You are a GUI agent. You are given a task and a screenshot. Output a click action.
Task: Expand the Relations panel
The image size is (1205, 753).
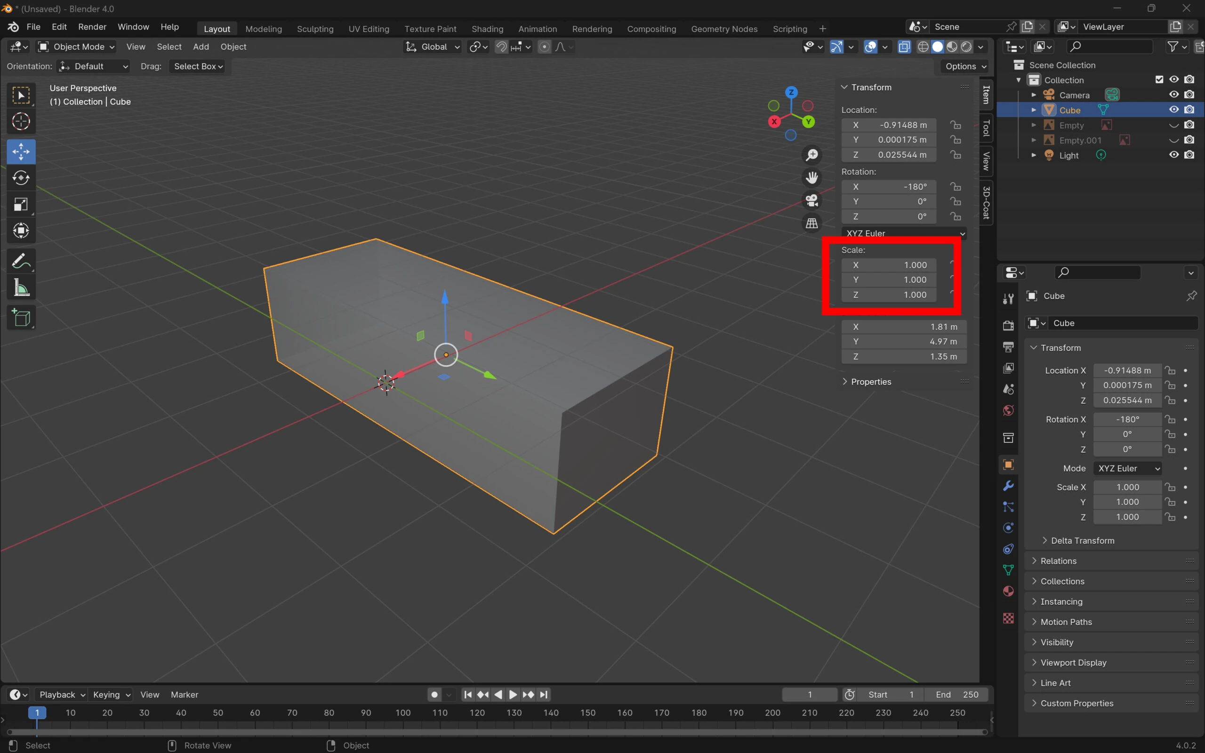(x=1058, y=561)
